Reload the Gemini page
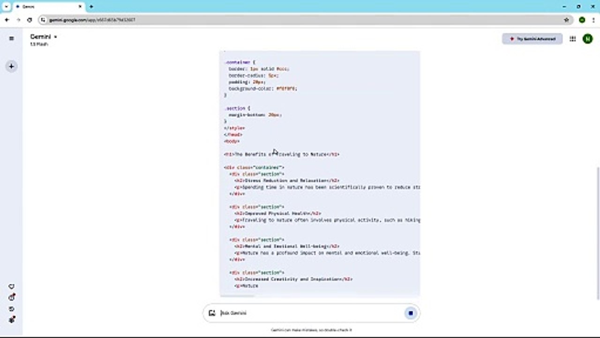The height and width of the screenshot is (338, 600). click(30, 20)
